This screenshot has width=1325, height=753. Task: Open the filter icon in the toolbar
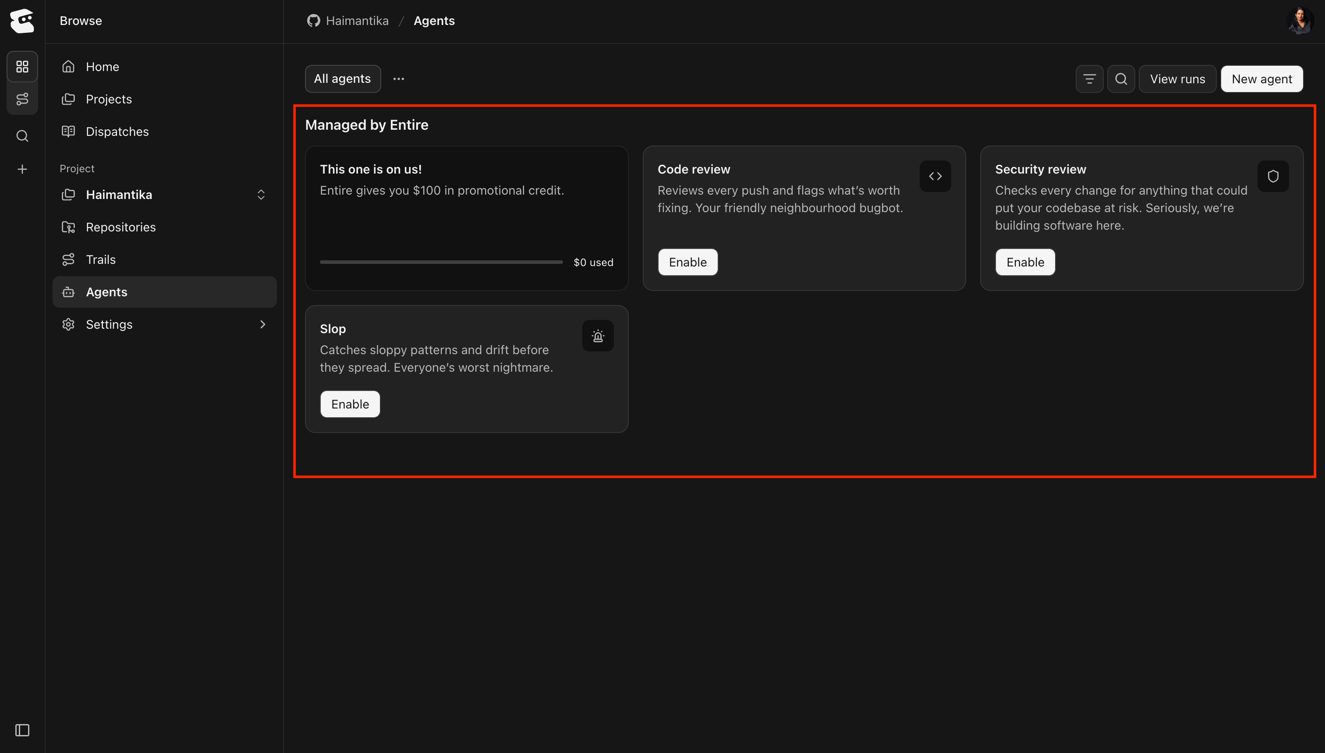tap(1089, 79)
